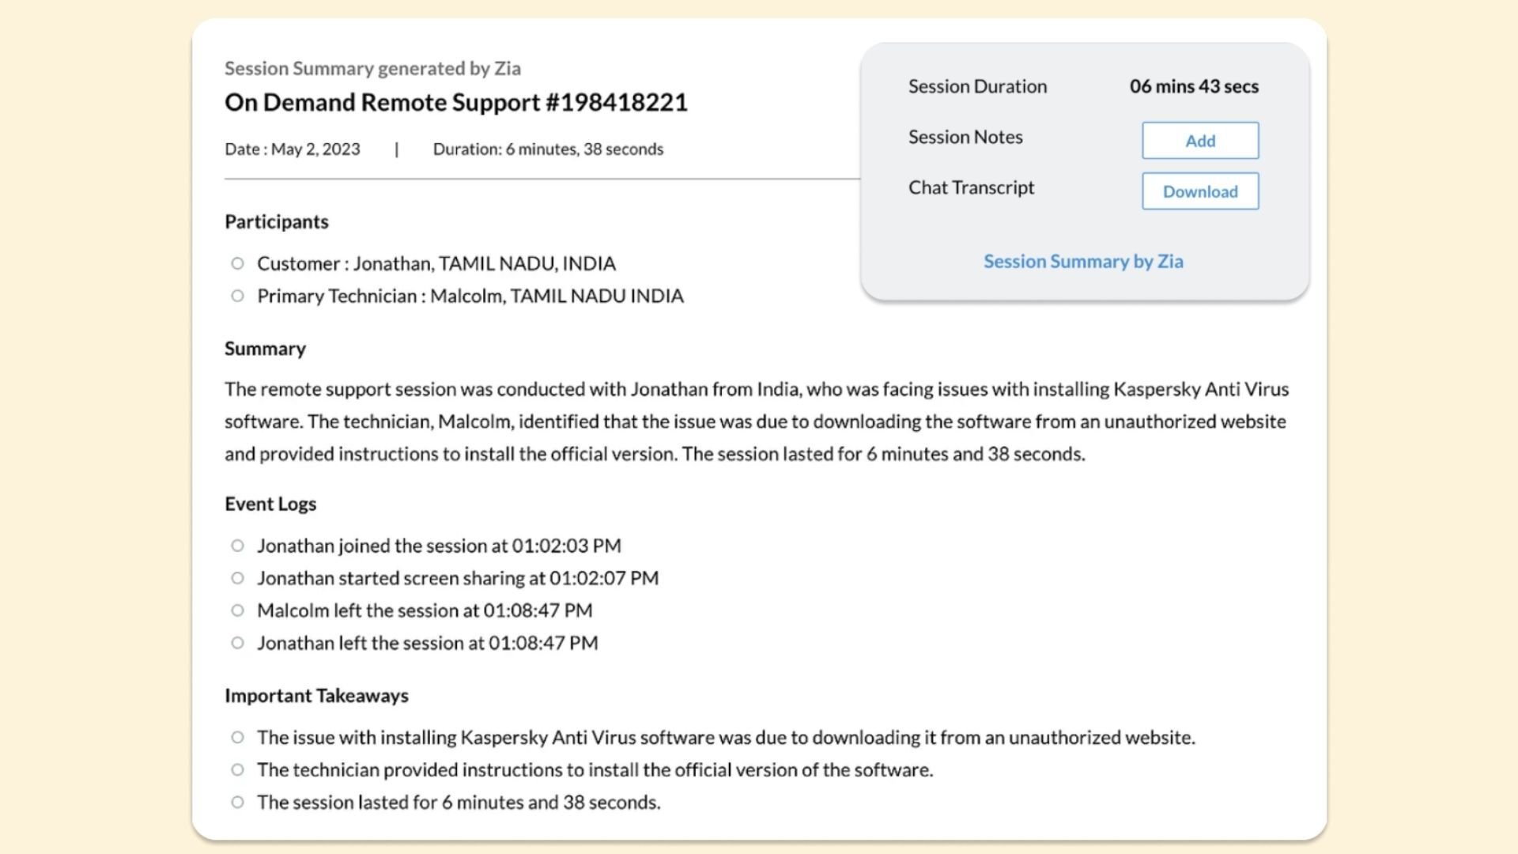Click bullet beside Jonathan left the session
1518x854 pixels.
click(237, 643)
